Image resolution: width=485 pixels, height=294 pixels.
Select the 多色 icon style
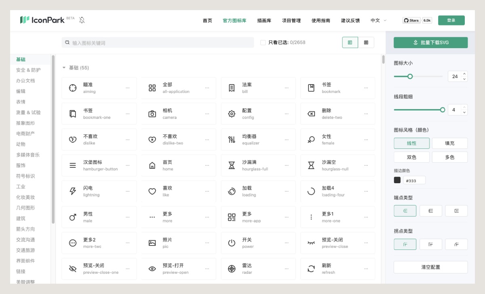450,157
